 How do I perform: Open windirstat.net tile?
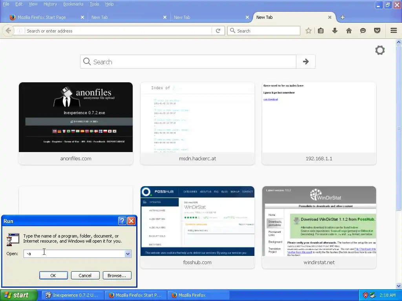coord(319,227)
